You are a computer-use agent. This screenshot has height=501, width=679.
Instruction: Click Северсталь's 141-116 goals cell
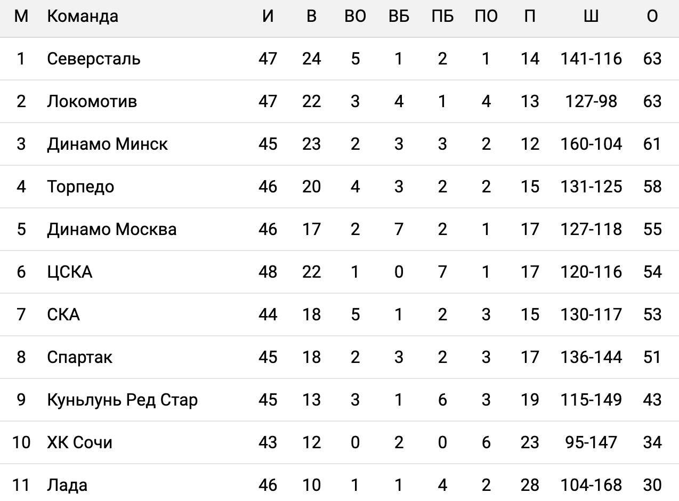coord(591,59)
